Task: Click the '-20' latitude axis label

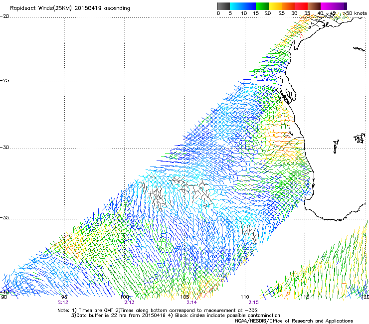Action: point(4,16)
